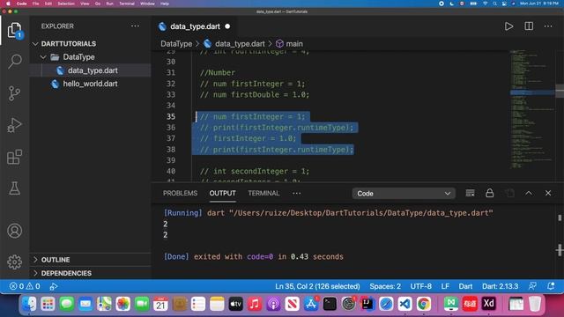Maximize the panel with the up chevron
Screen dimensions: 564x317
(529, 194)
